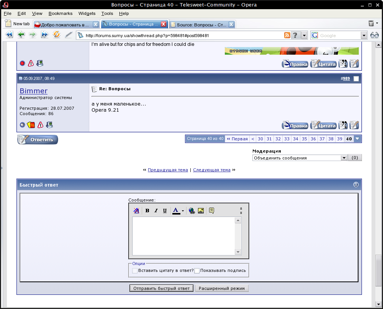Open the 'Предыдущая тема' link
The height and width of the screenshot is (309, 383).
pyautogui.click(x=168, y=170)
